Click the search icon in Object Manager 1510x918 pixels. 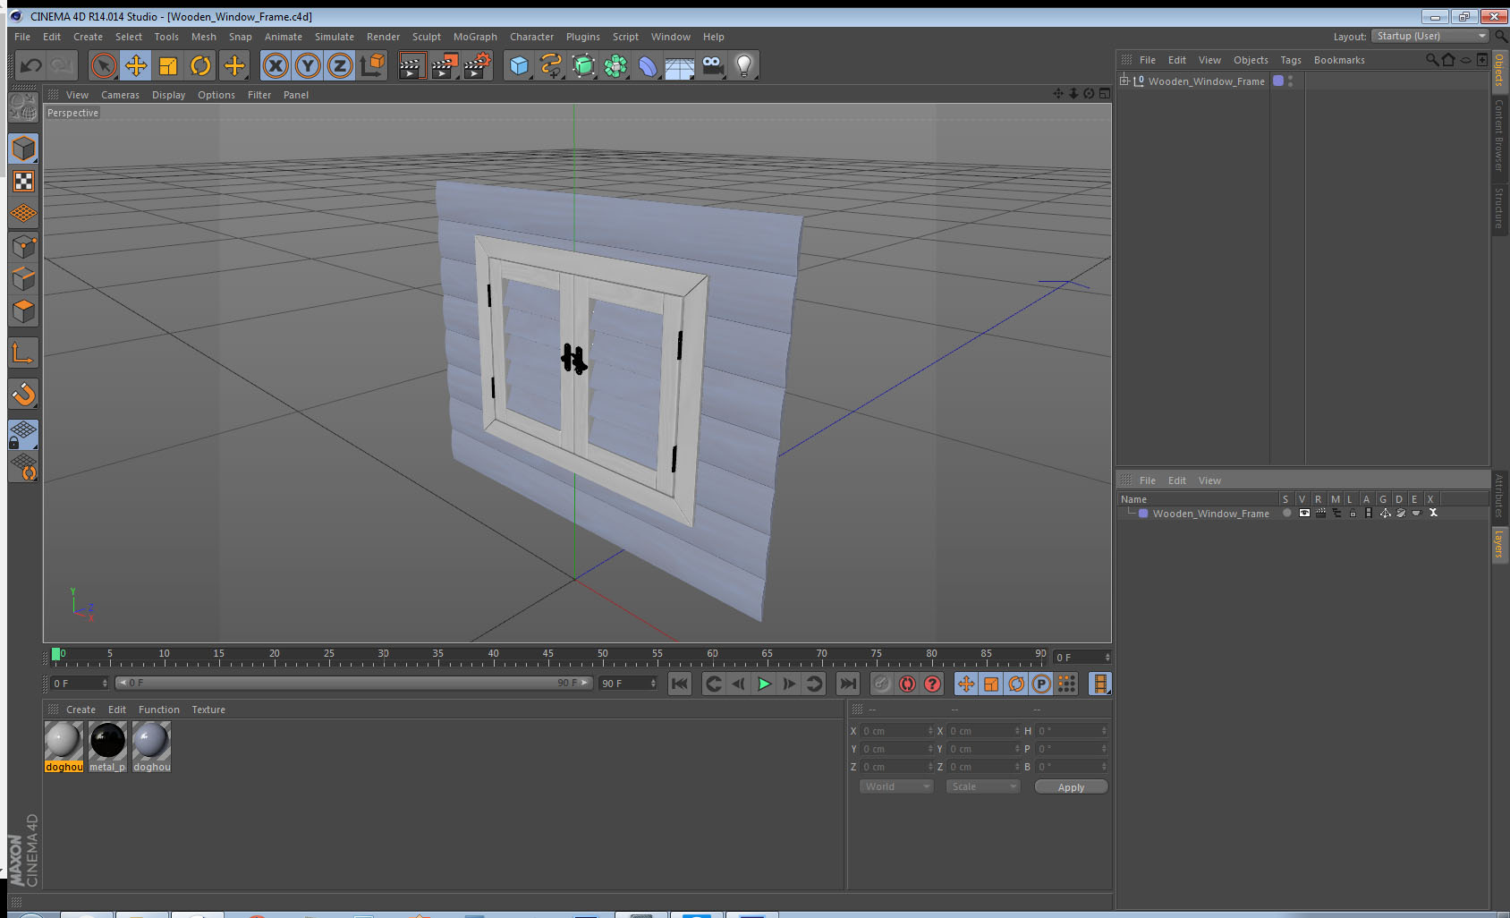(x=1432, y=60)
